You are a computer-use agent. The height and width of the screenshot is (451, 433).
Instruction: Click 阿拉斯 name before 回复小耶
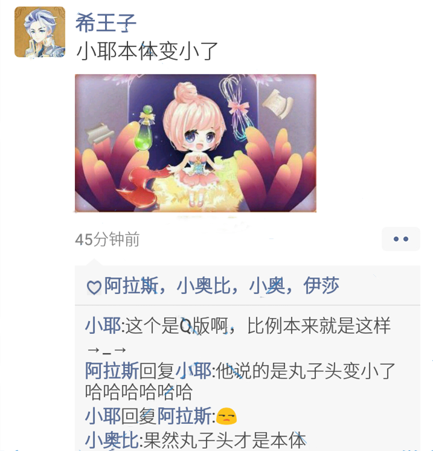(x=112, y=371)
